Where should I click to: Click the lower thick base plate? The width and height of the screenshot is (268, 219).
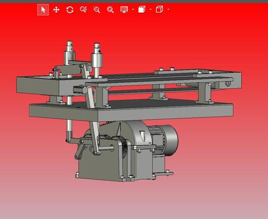tap(131, 111)
